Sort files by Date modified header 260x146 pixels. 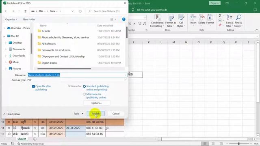click(x=105, y=26)
